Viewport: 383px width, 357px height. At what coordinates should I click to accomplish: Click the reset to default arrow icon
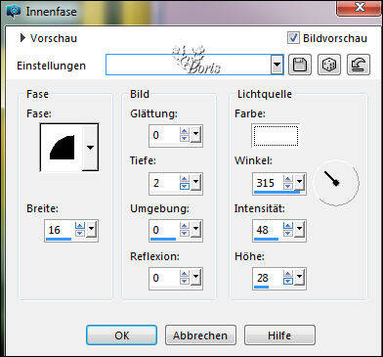(x=359, y=65)
